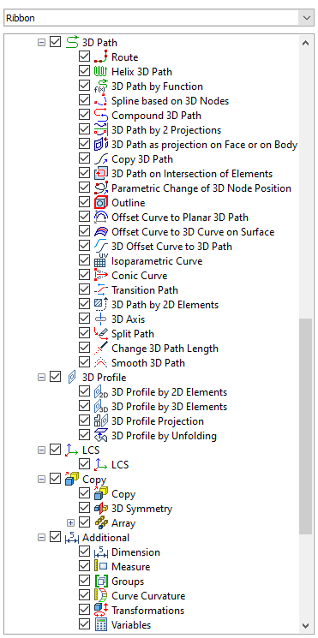Click the 3D Axis icon
Viewport: 318px width, 638px height.
point(100,319)
